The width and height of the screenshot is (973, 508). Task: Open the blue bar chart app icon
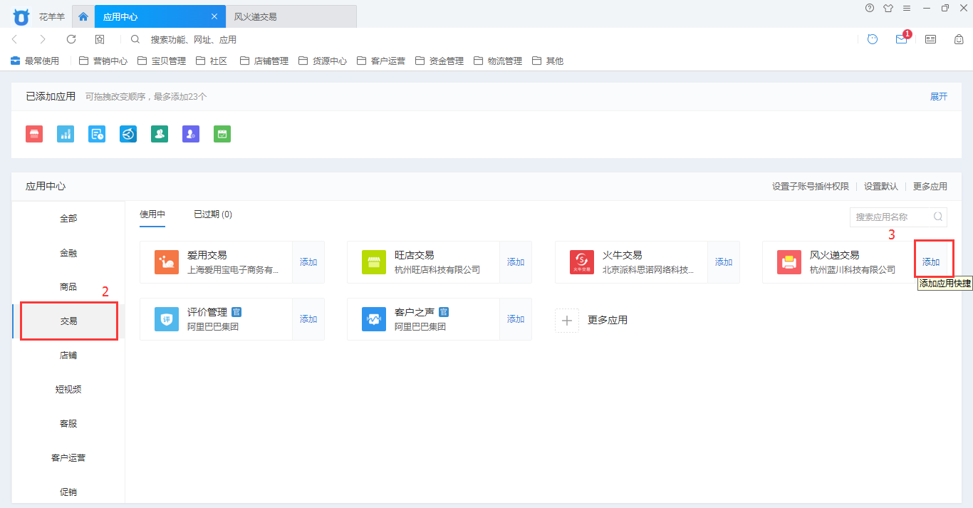(x=66, y=134)
